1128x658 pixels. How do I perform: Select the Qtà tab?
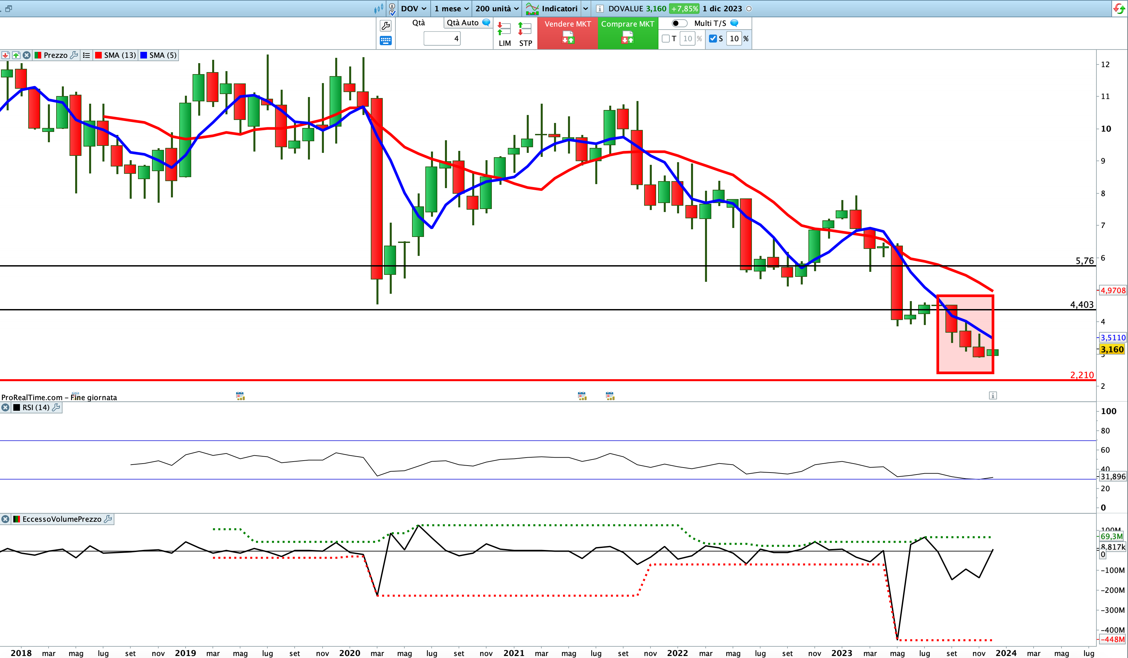[x=419, y=23]
